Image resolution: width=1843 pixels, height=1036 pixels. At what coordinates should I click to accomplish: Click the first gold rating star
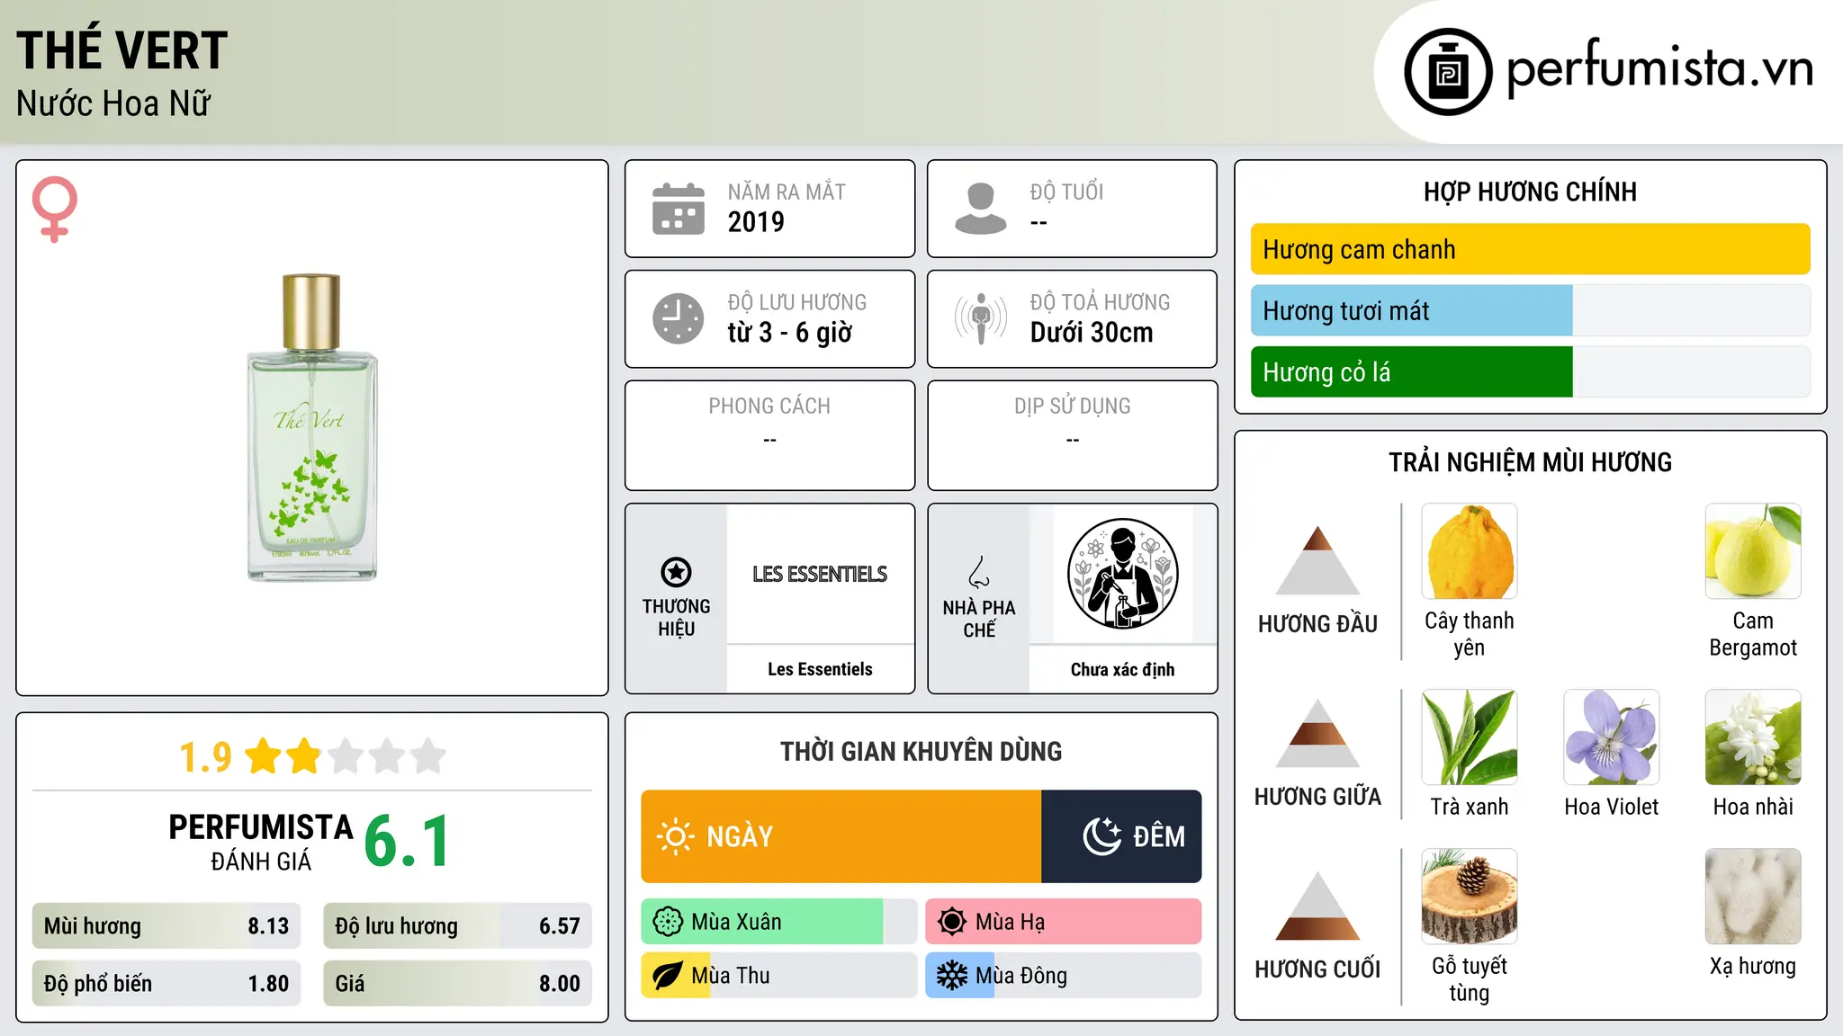[x=264, y=756]
